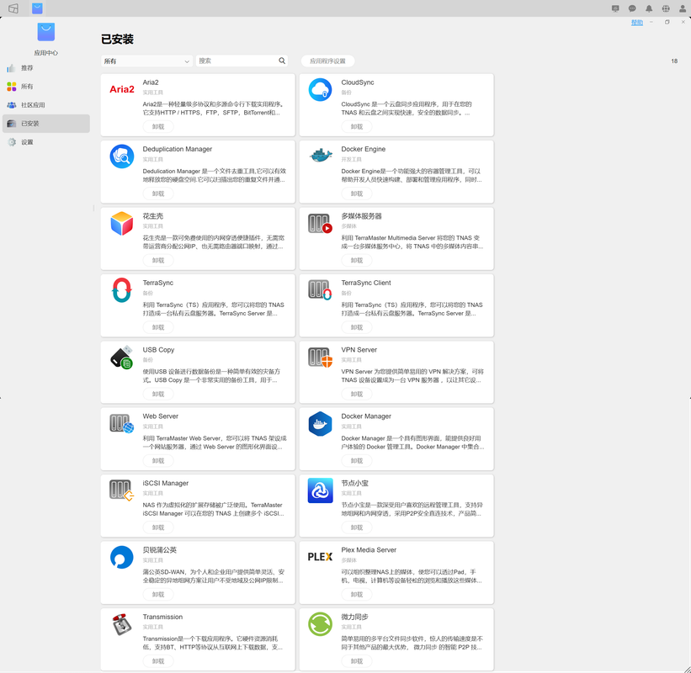The image size is (691, 673).
Task: Click the 微力同步 green icon
Action: (320, 624)
